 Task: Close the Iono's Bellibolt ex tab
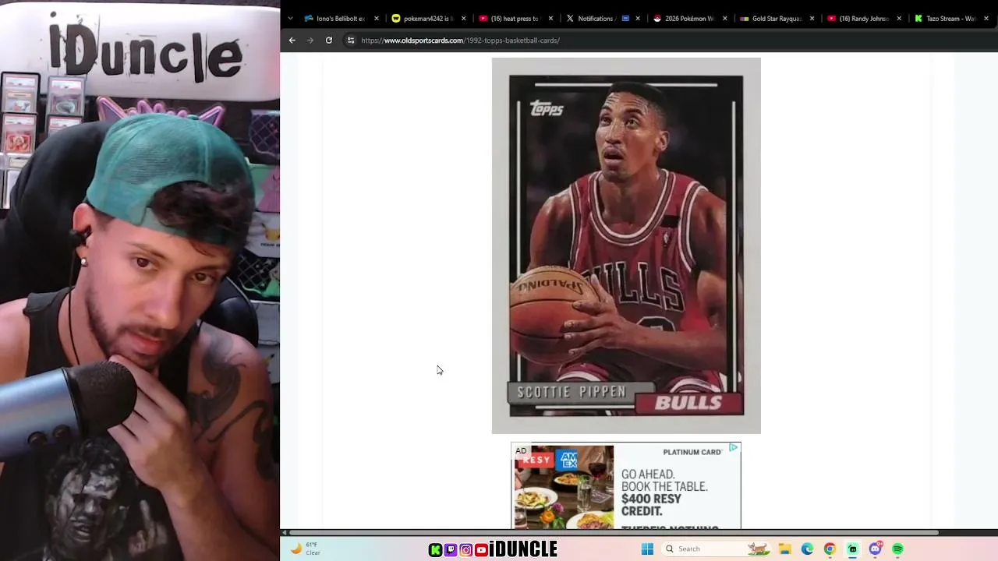(377, 19)
